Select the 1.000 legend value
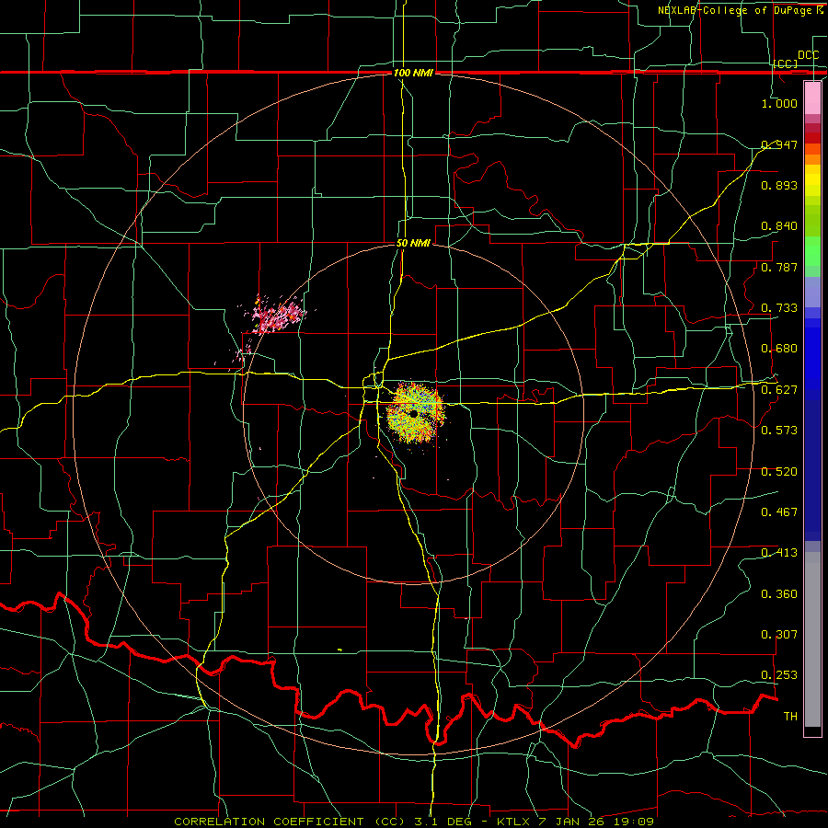The image size is (828, 828). click(x=779, y=103)
